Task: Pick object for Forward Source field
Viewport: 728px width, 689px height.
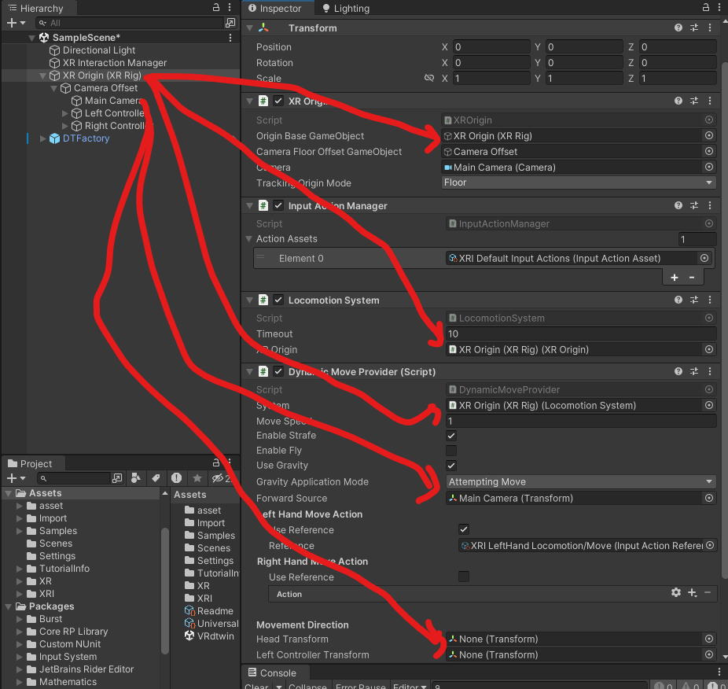Action: (709, 498)
